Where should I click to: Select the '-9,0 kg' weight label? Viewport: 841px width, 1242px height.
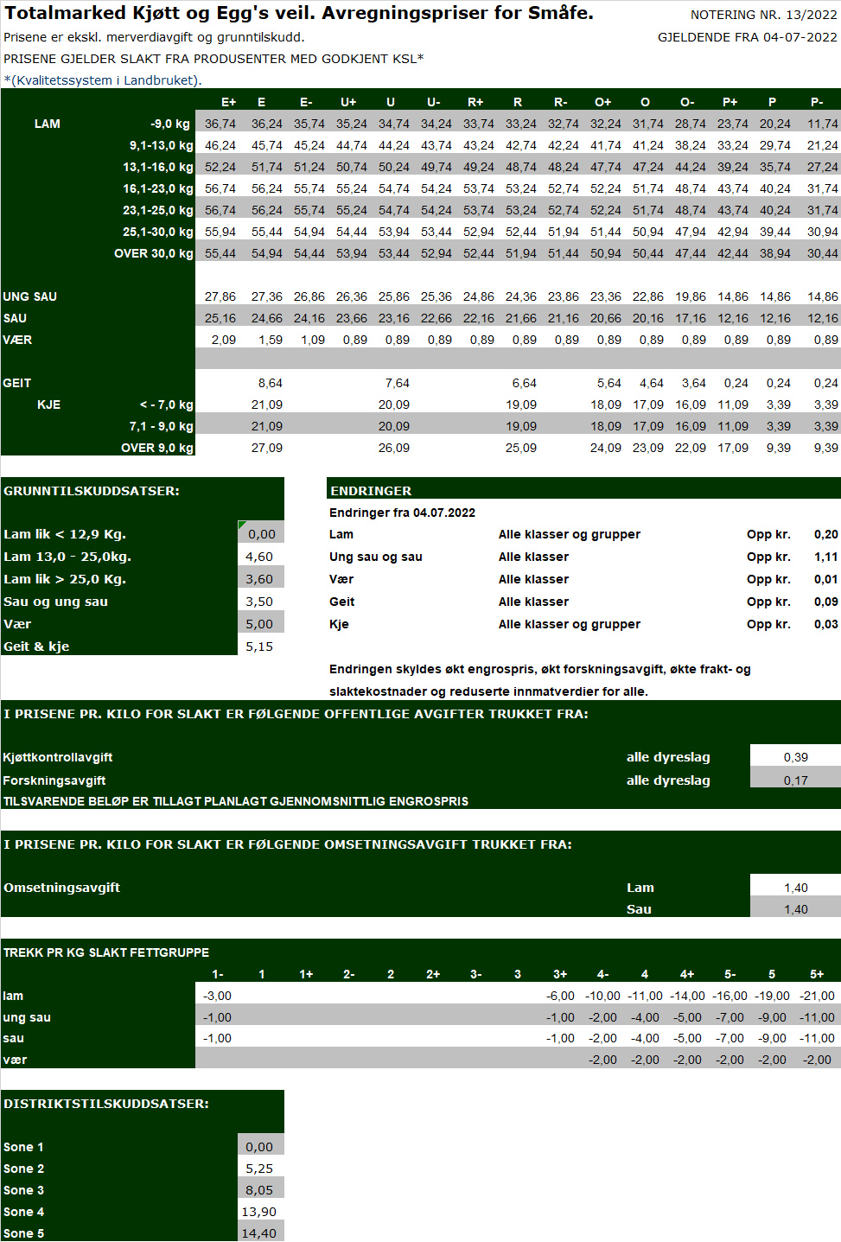tap(170, 124)
